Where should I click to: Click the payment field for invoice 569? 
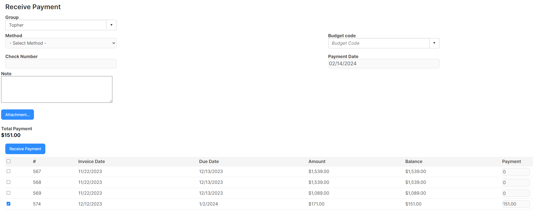pos(516,193)
